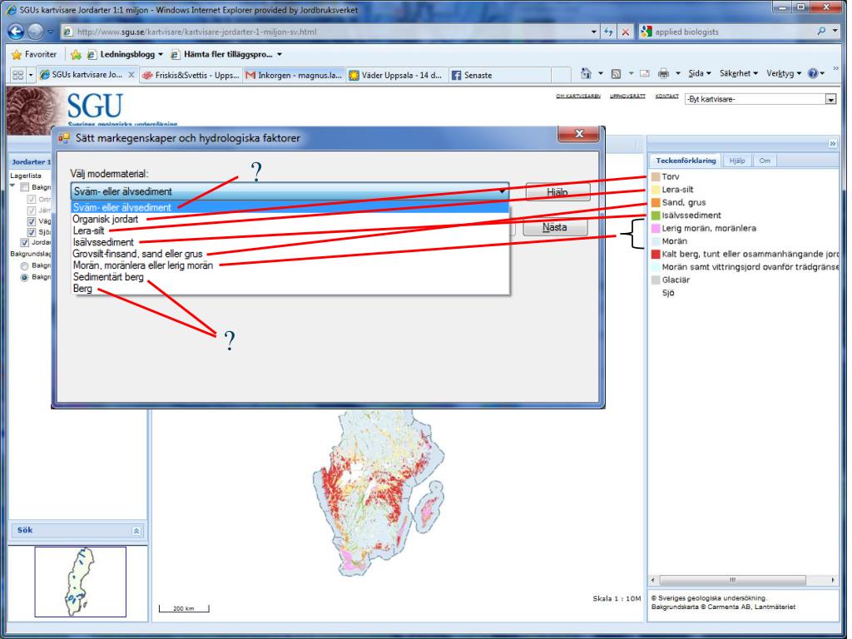
Task: Close the Sätt markegenskaper dialog
Action: pyautogui.click(x=579, y=134)
